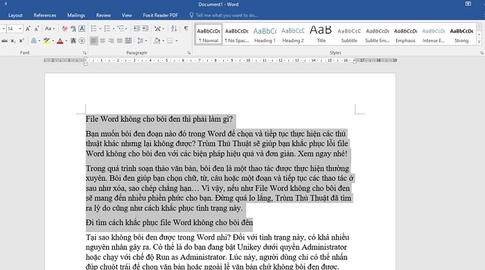Open the Font dialog launcher
Image resolution: width=485 pixels, height=270 pixels.
click(85, 53)
